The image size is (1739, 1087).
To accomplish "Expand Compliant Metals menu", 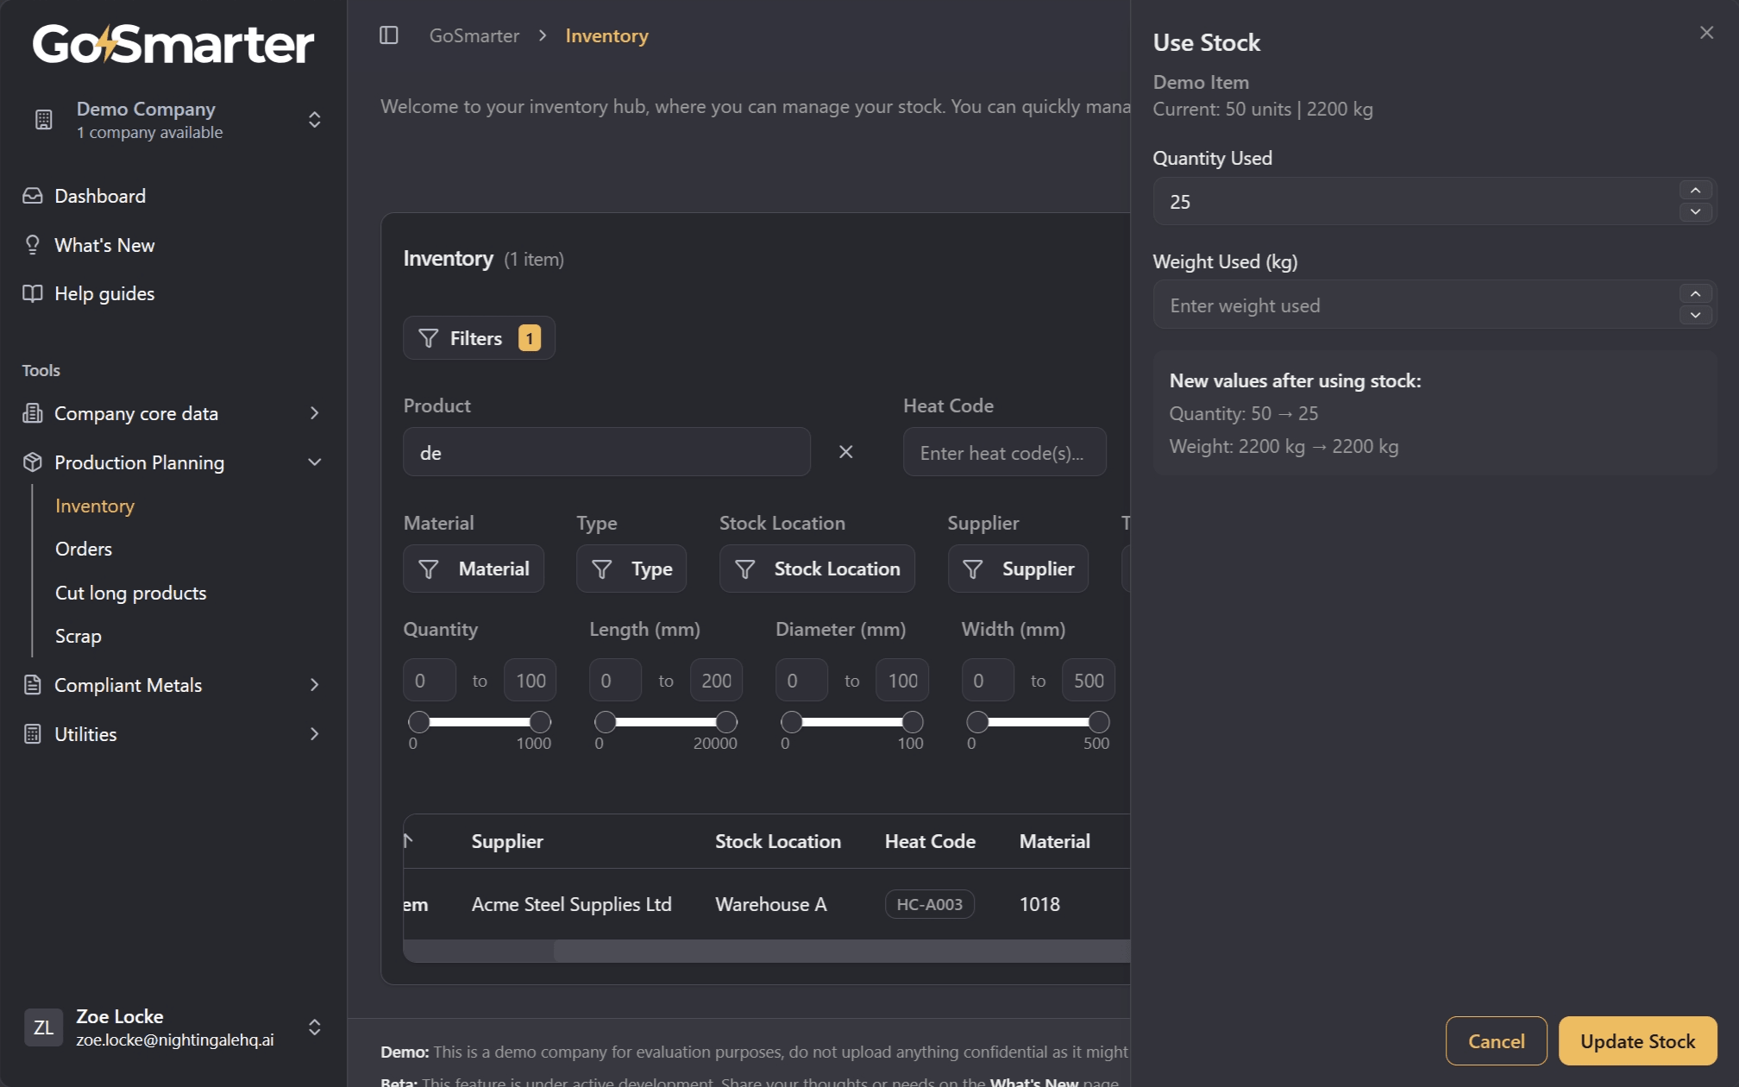I will (173, 685).
